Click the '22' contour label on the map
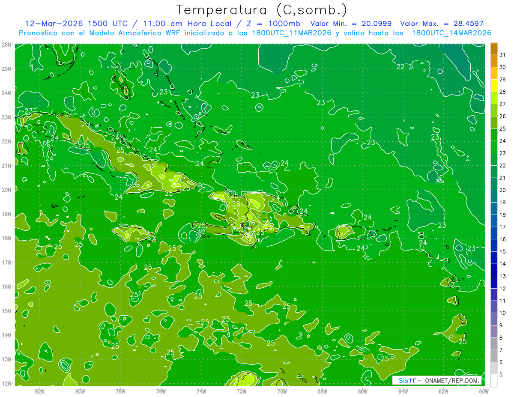The width and height of the screenshot is (514, 397). pos(400,67)
